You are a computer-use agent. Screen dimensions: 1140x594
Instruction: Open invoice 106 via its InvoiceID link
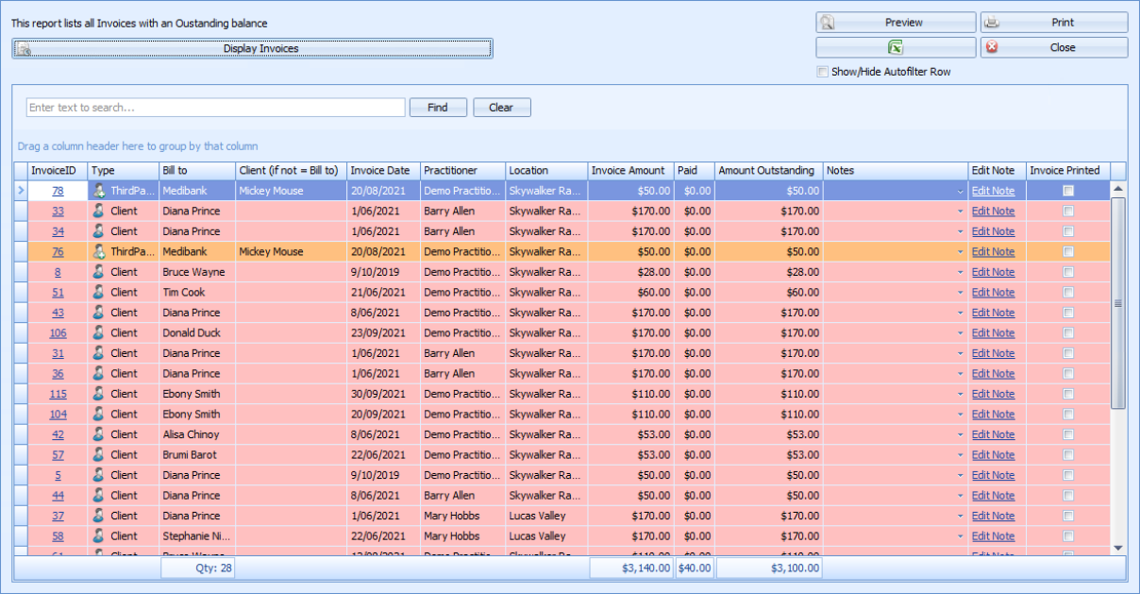58,332
